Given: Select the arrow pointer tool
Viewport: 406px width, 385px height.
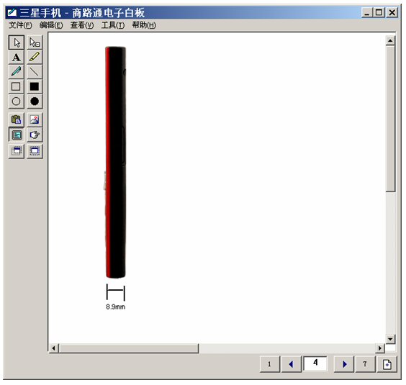Looking at the screenshot, I should point(17,42).
